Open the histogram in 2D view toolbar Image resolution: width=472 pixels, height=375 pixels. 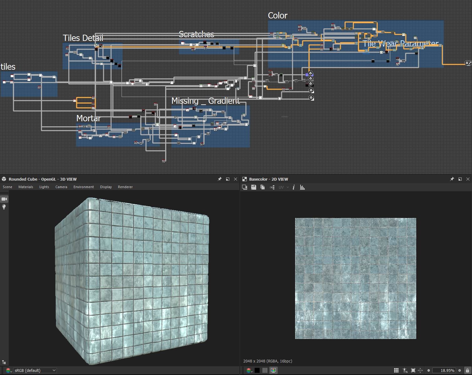[x=302, y=187]
